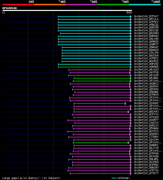Select label UniRef100_A8J165
This screenshot has height=180, width=163.
(x=146, y=75)
